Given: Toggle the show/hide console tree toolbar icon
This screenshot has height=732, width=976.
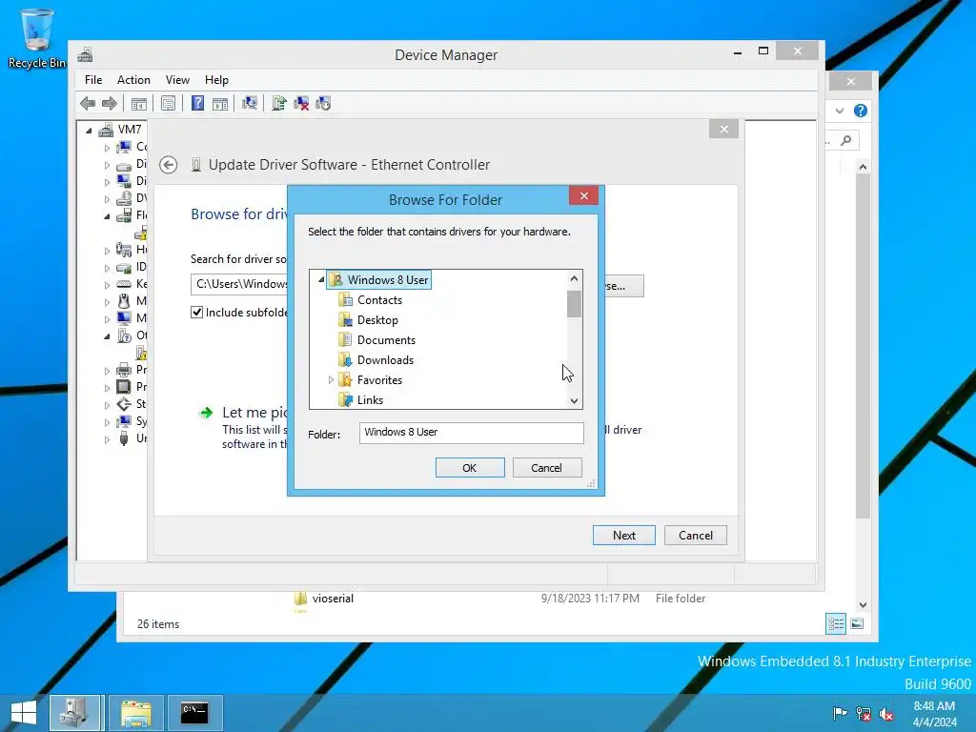Looking at the screenshot, I should point(139,103).
